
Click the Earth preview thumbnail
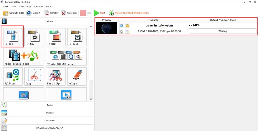(107, 28)
